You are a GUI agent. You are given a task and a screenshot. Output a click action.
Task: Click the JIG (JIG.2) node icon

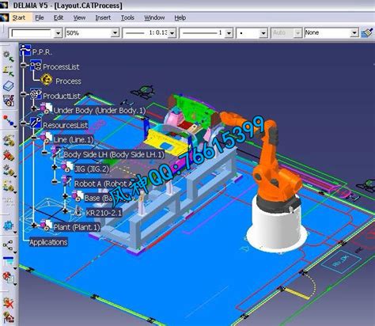(66, 168)
